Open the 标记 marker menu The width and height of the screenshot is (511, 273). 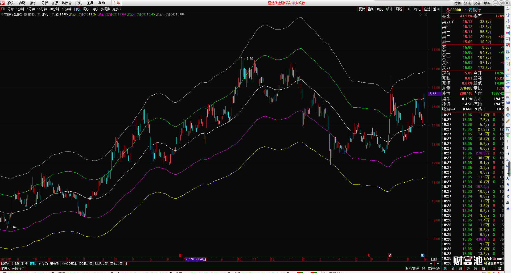click(x=418, y=9)
